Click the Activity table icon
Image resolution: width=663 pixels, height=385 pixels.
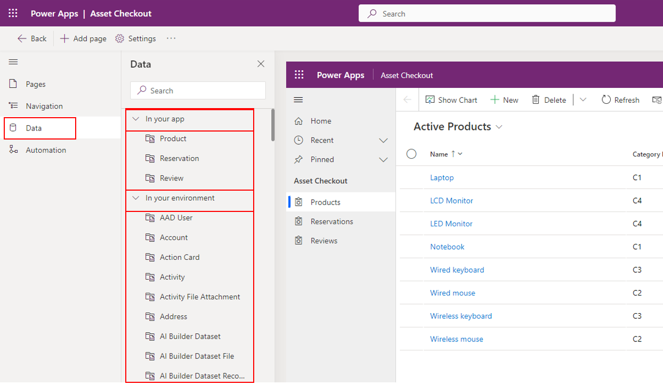point(150,277)
